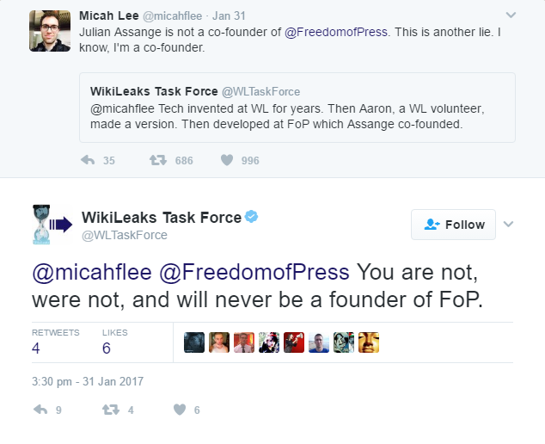Expand the options chevron on Micah Lee's tweet
This screenshot has height=444, width=545.
[x=511, y=15]
